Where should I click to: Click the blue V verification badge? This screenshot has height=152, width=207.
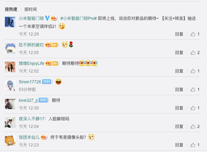(47, 18)
